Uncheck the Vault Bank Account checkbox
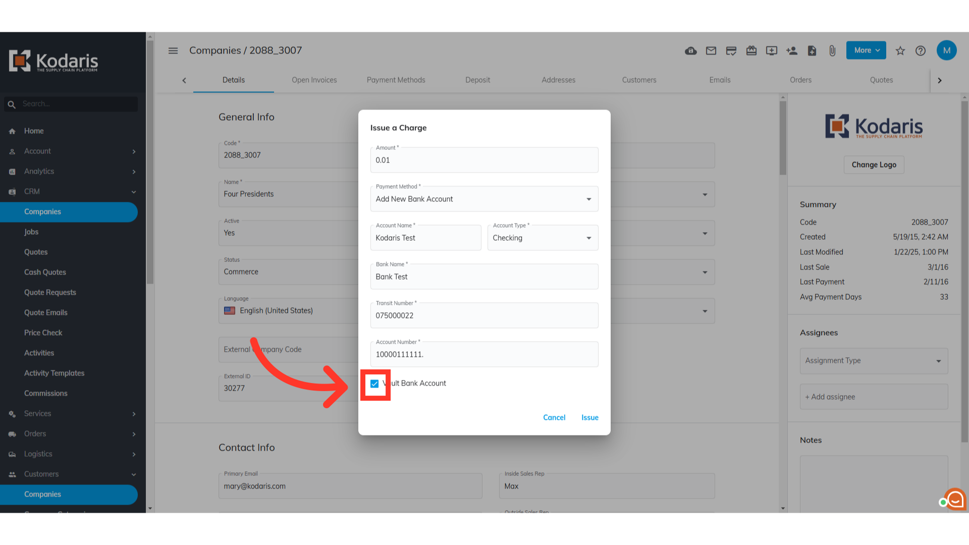This screenshot has width=969, height=545. click(374, 384)
